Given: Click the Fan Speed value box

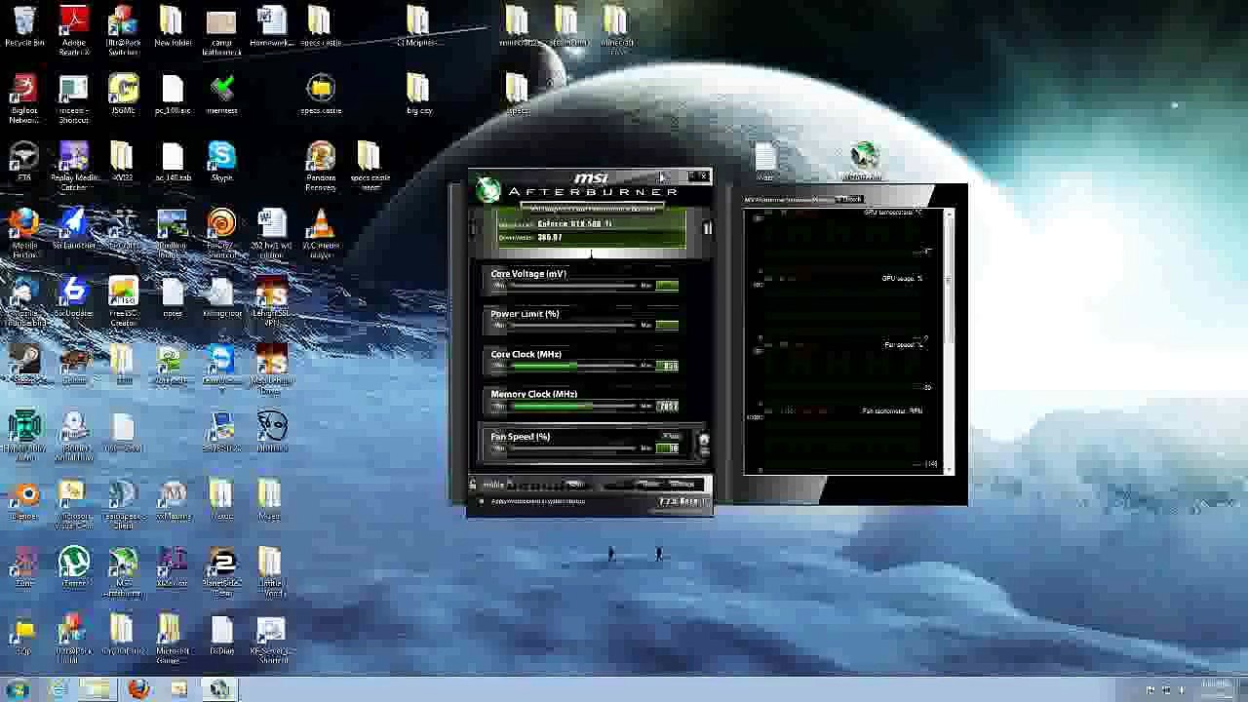Looking at the screenshot, I should coord(668,448).
